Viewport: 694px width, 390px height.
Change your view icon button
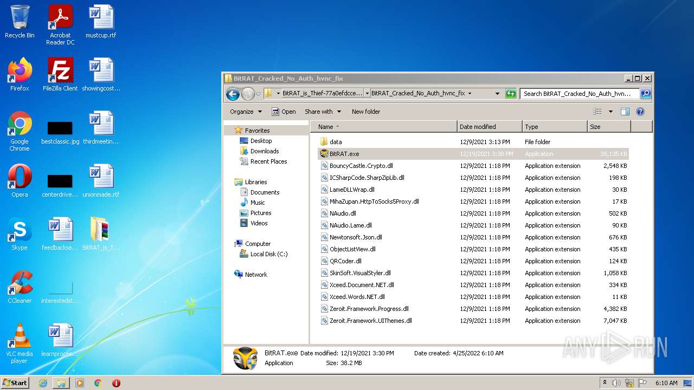[597, 112]
